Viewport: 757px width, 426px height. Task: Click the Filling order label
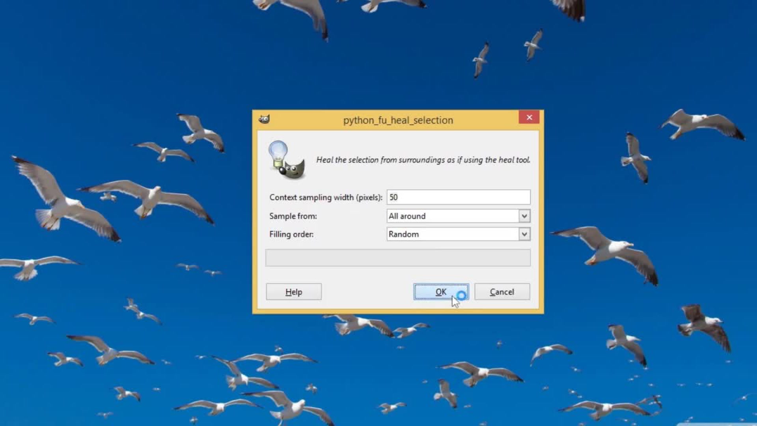(x=291, y=234)
